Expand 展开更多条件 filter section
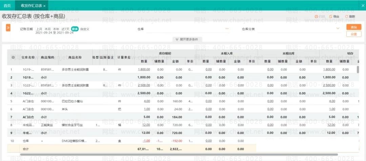This screenshot has height=161, width=366. pos(188,39)
